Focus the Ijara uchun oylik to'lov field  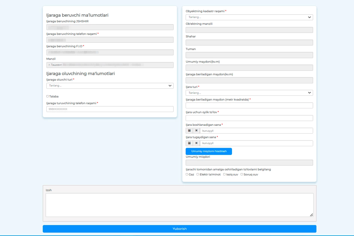(249, 118)
